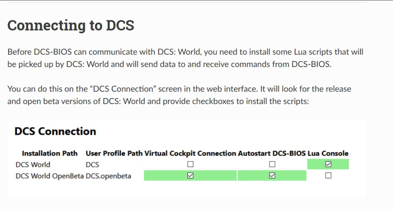Image resolution: width=393 pixels, height=209 pixels.
Task: Select the DCS World installation path cell
Action: (x=33, y=164)
